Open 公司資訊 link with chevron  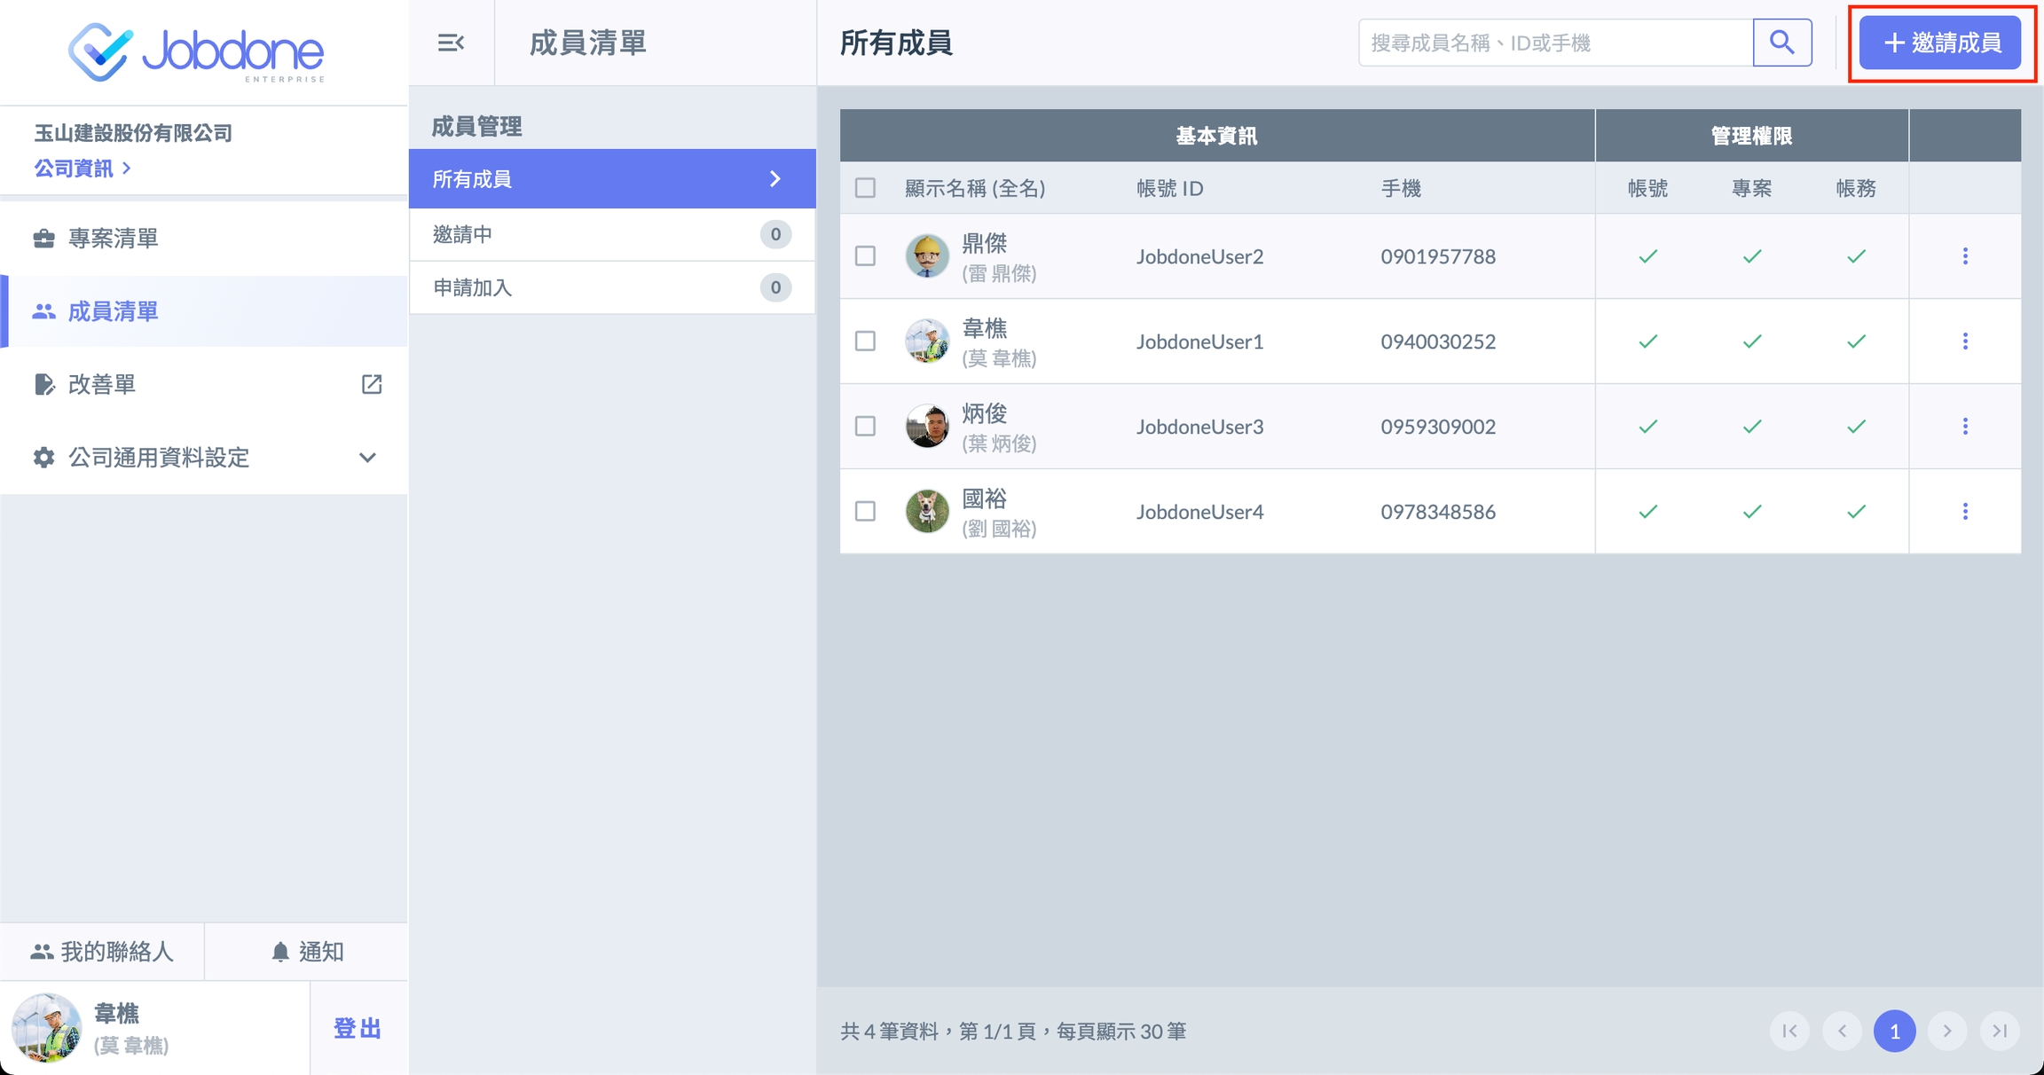pos(83,168)
